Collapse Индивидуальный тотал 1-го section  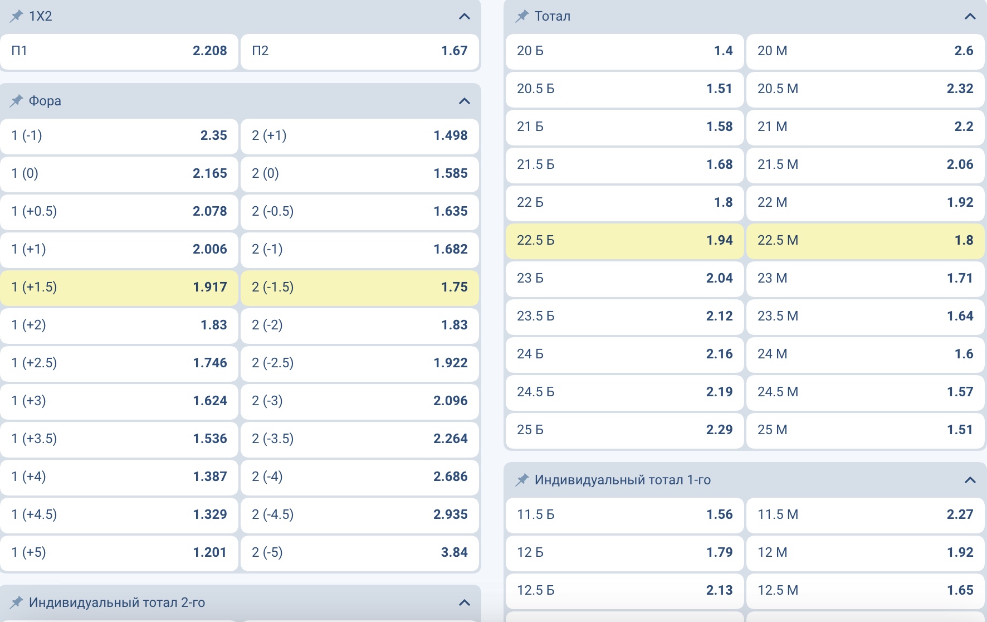point(970,480)
